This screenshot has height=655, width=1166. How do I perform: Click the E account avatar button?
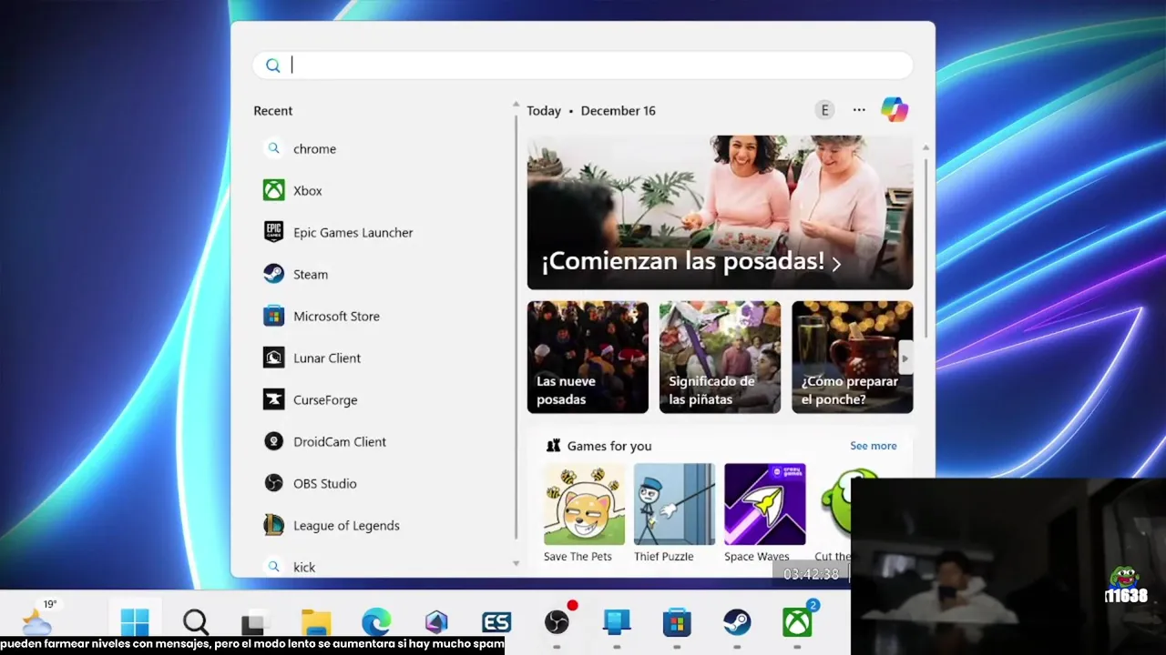(x=824, y=110)
